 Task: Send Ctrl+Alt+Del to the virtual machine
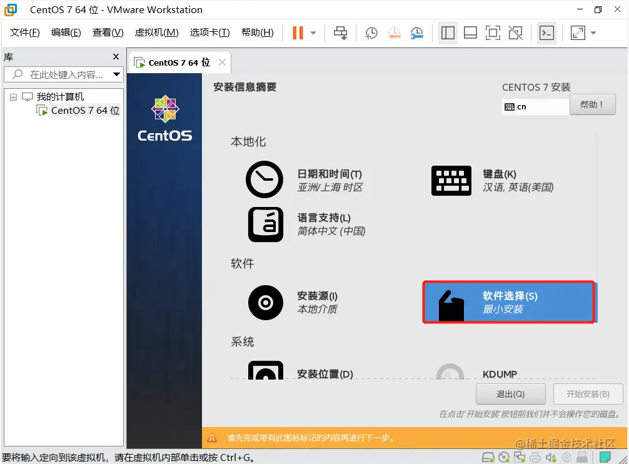[x=341, y=33]
